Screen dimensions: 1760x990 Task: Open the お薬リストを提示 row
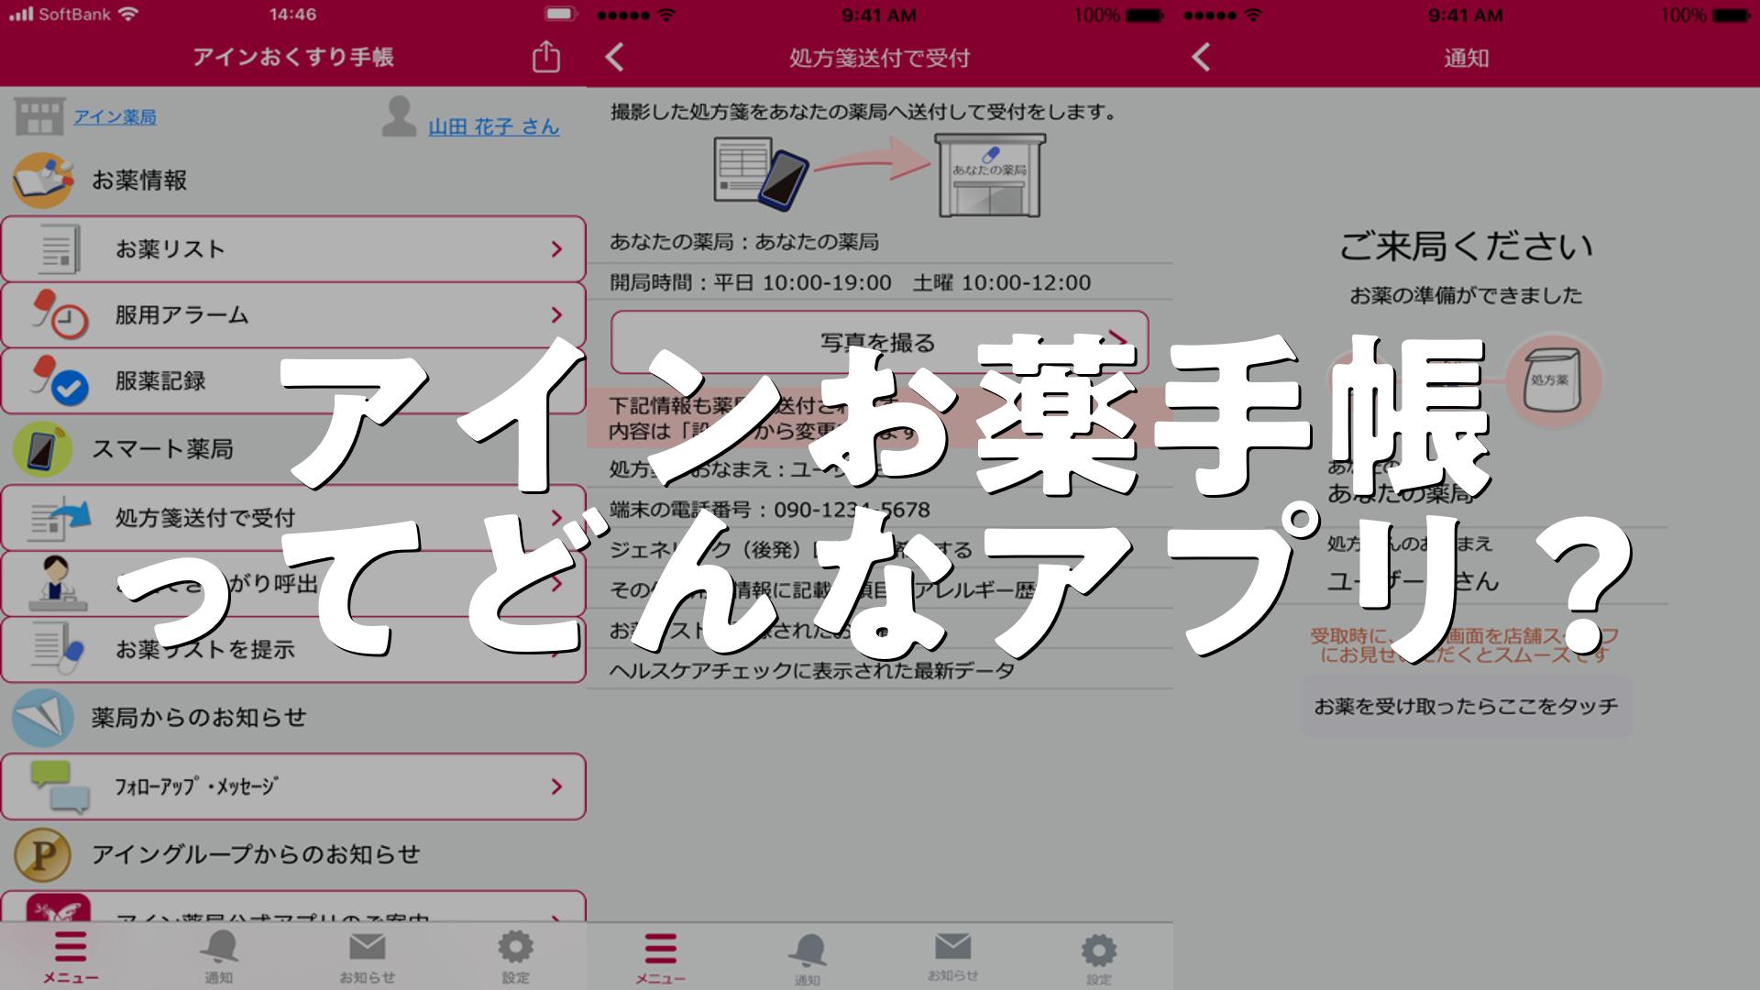tap(293, 650)
